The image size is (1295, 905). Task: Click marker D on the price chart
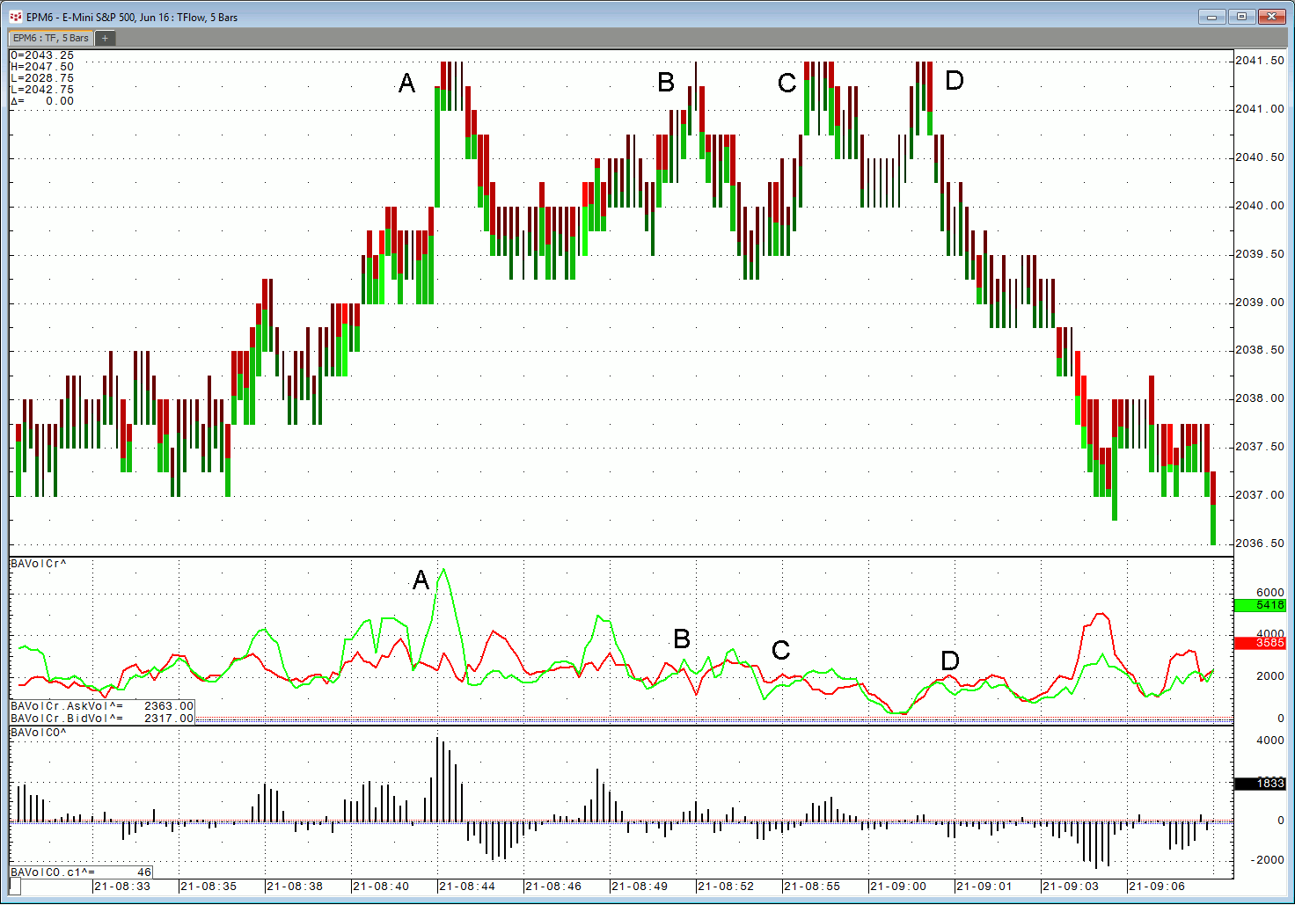954,81
